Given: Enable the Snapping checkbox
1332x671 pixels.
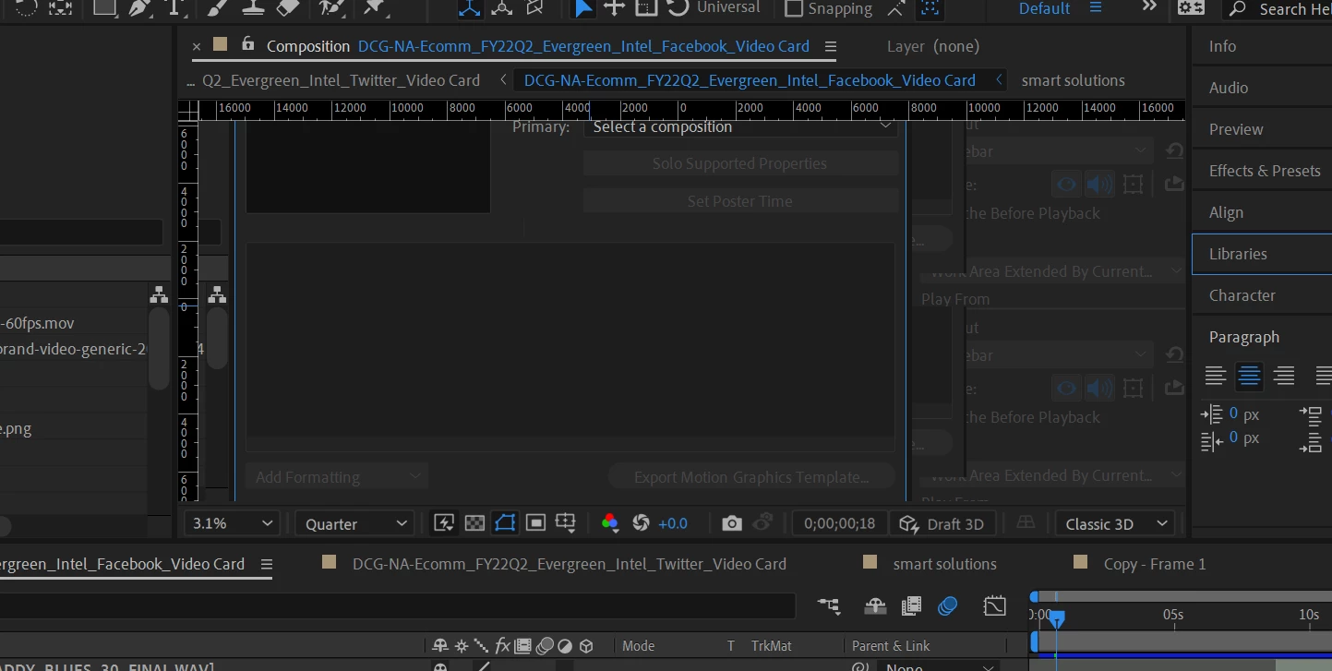Looking at the screenshot, I should [794, 8].
